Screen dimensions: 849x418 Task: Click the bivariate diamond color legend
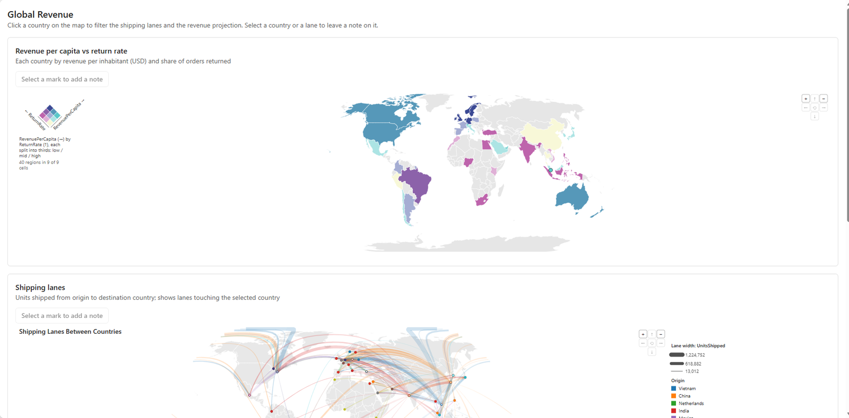point(50,116)
